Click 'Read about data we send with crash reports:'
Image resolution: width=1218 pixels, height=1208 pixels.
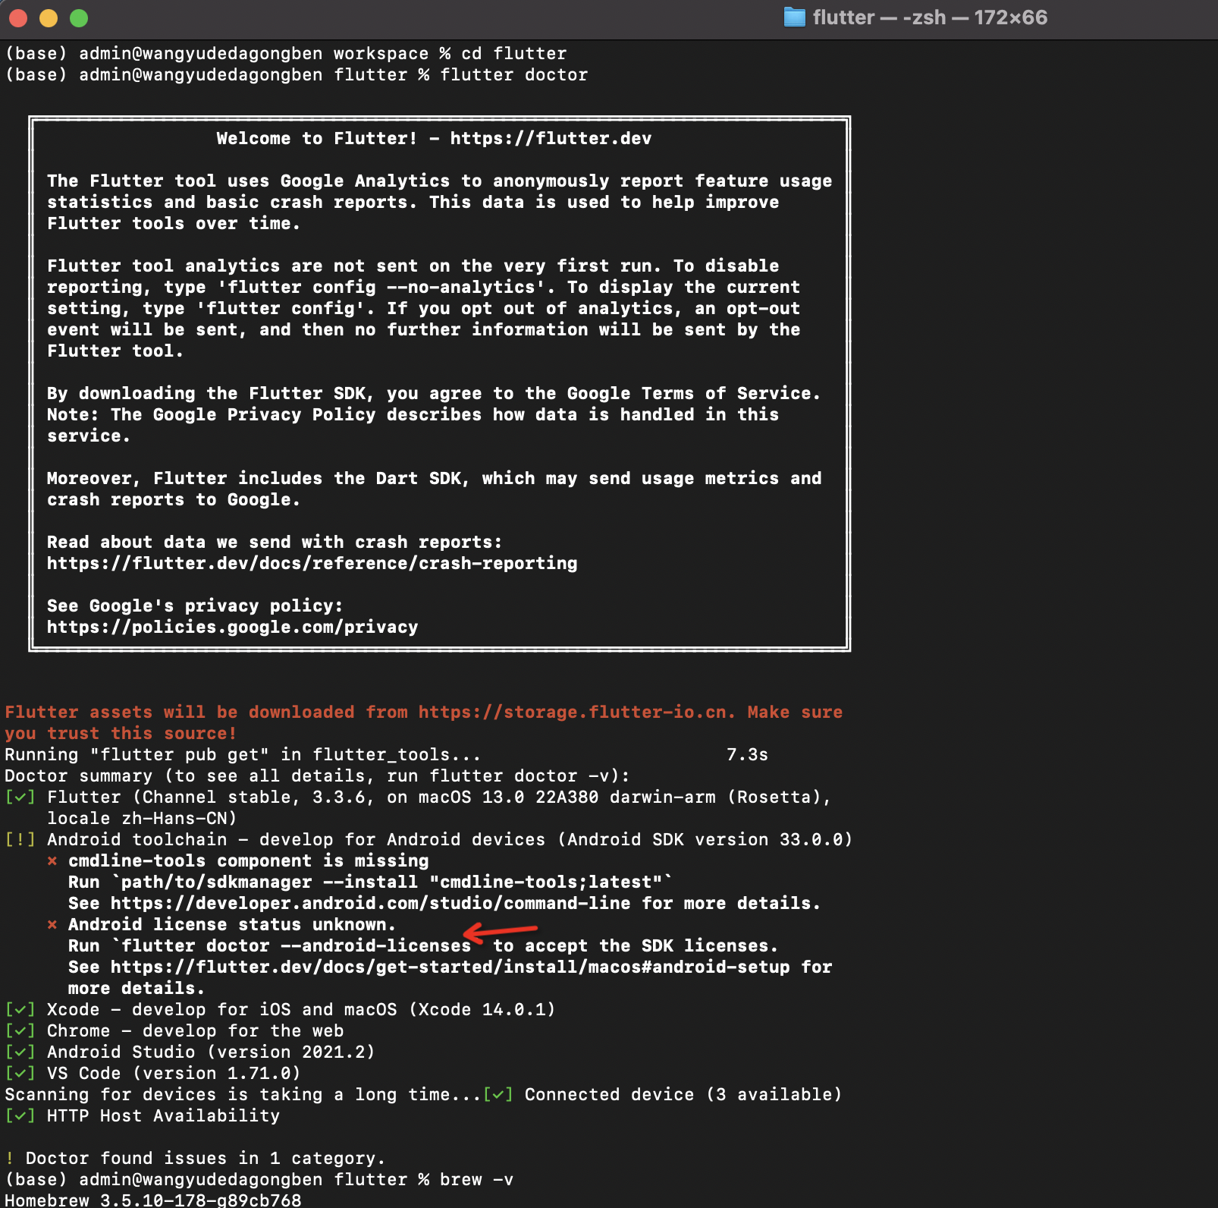[275, 543]
